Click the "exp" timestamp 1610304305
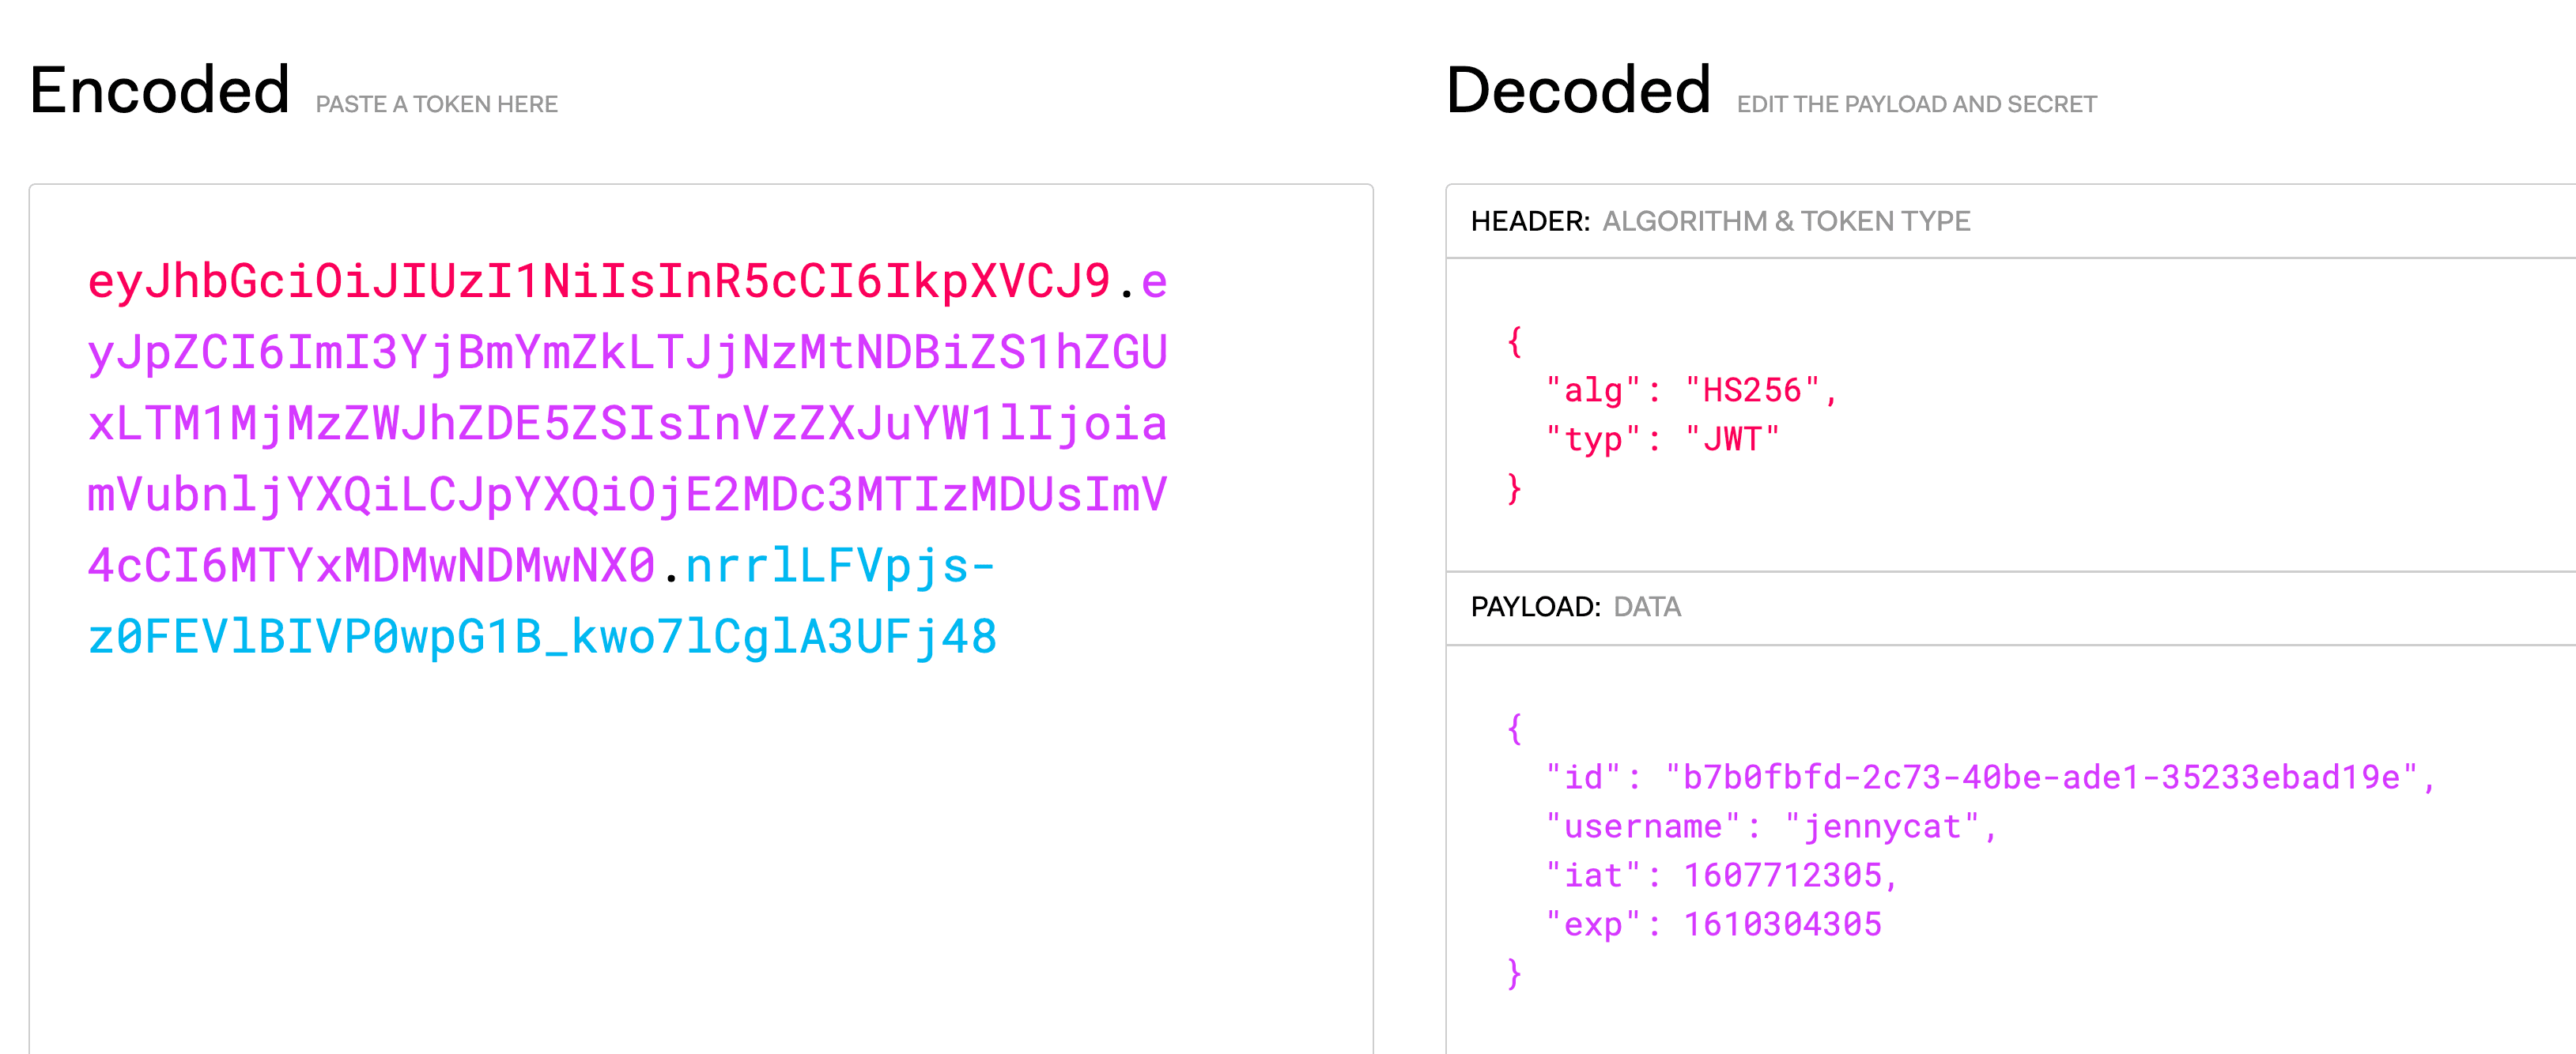Viewport: 2576px width, 1054px height. click(x=1782, y=924)
